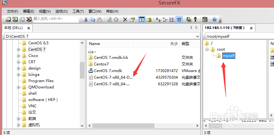Close the 本地 (DELL) tab
This screenshot has height=135, width=274.
pyautogui.click(x=29, y=28)
